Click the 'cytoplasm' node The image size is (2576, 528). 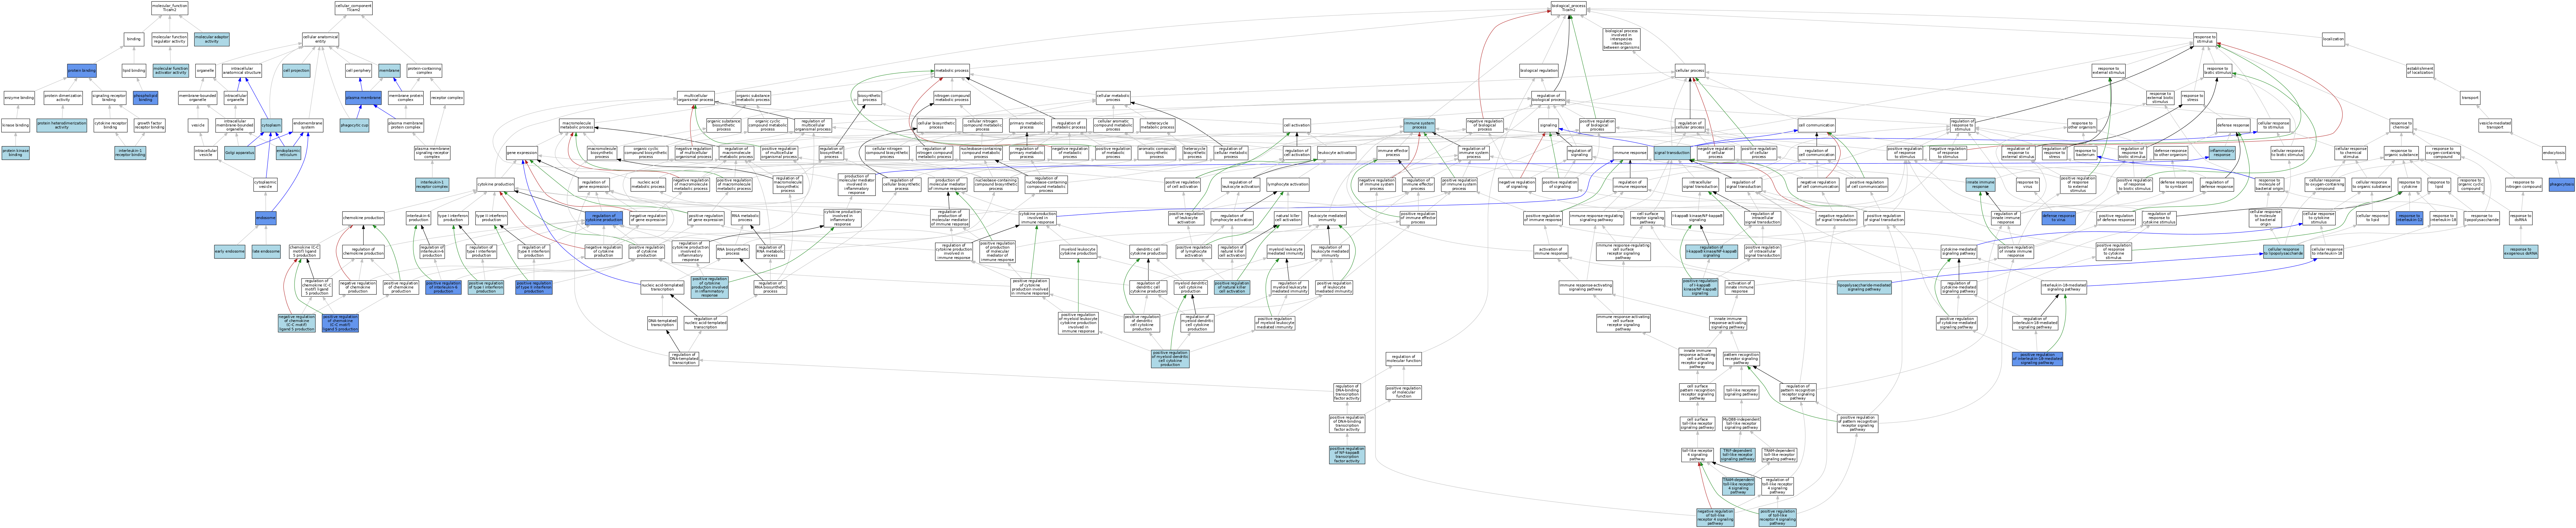[271, 125]
